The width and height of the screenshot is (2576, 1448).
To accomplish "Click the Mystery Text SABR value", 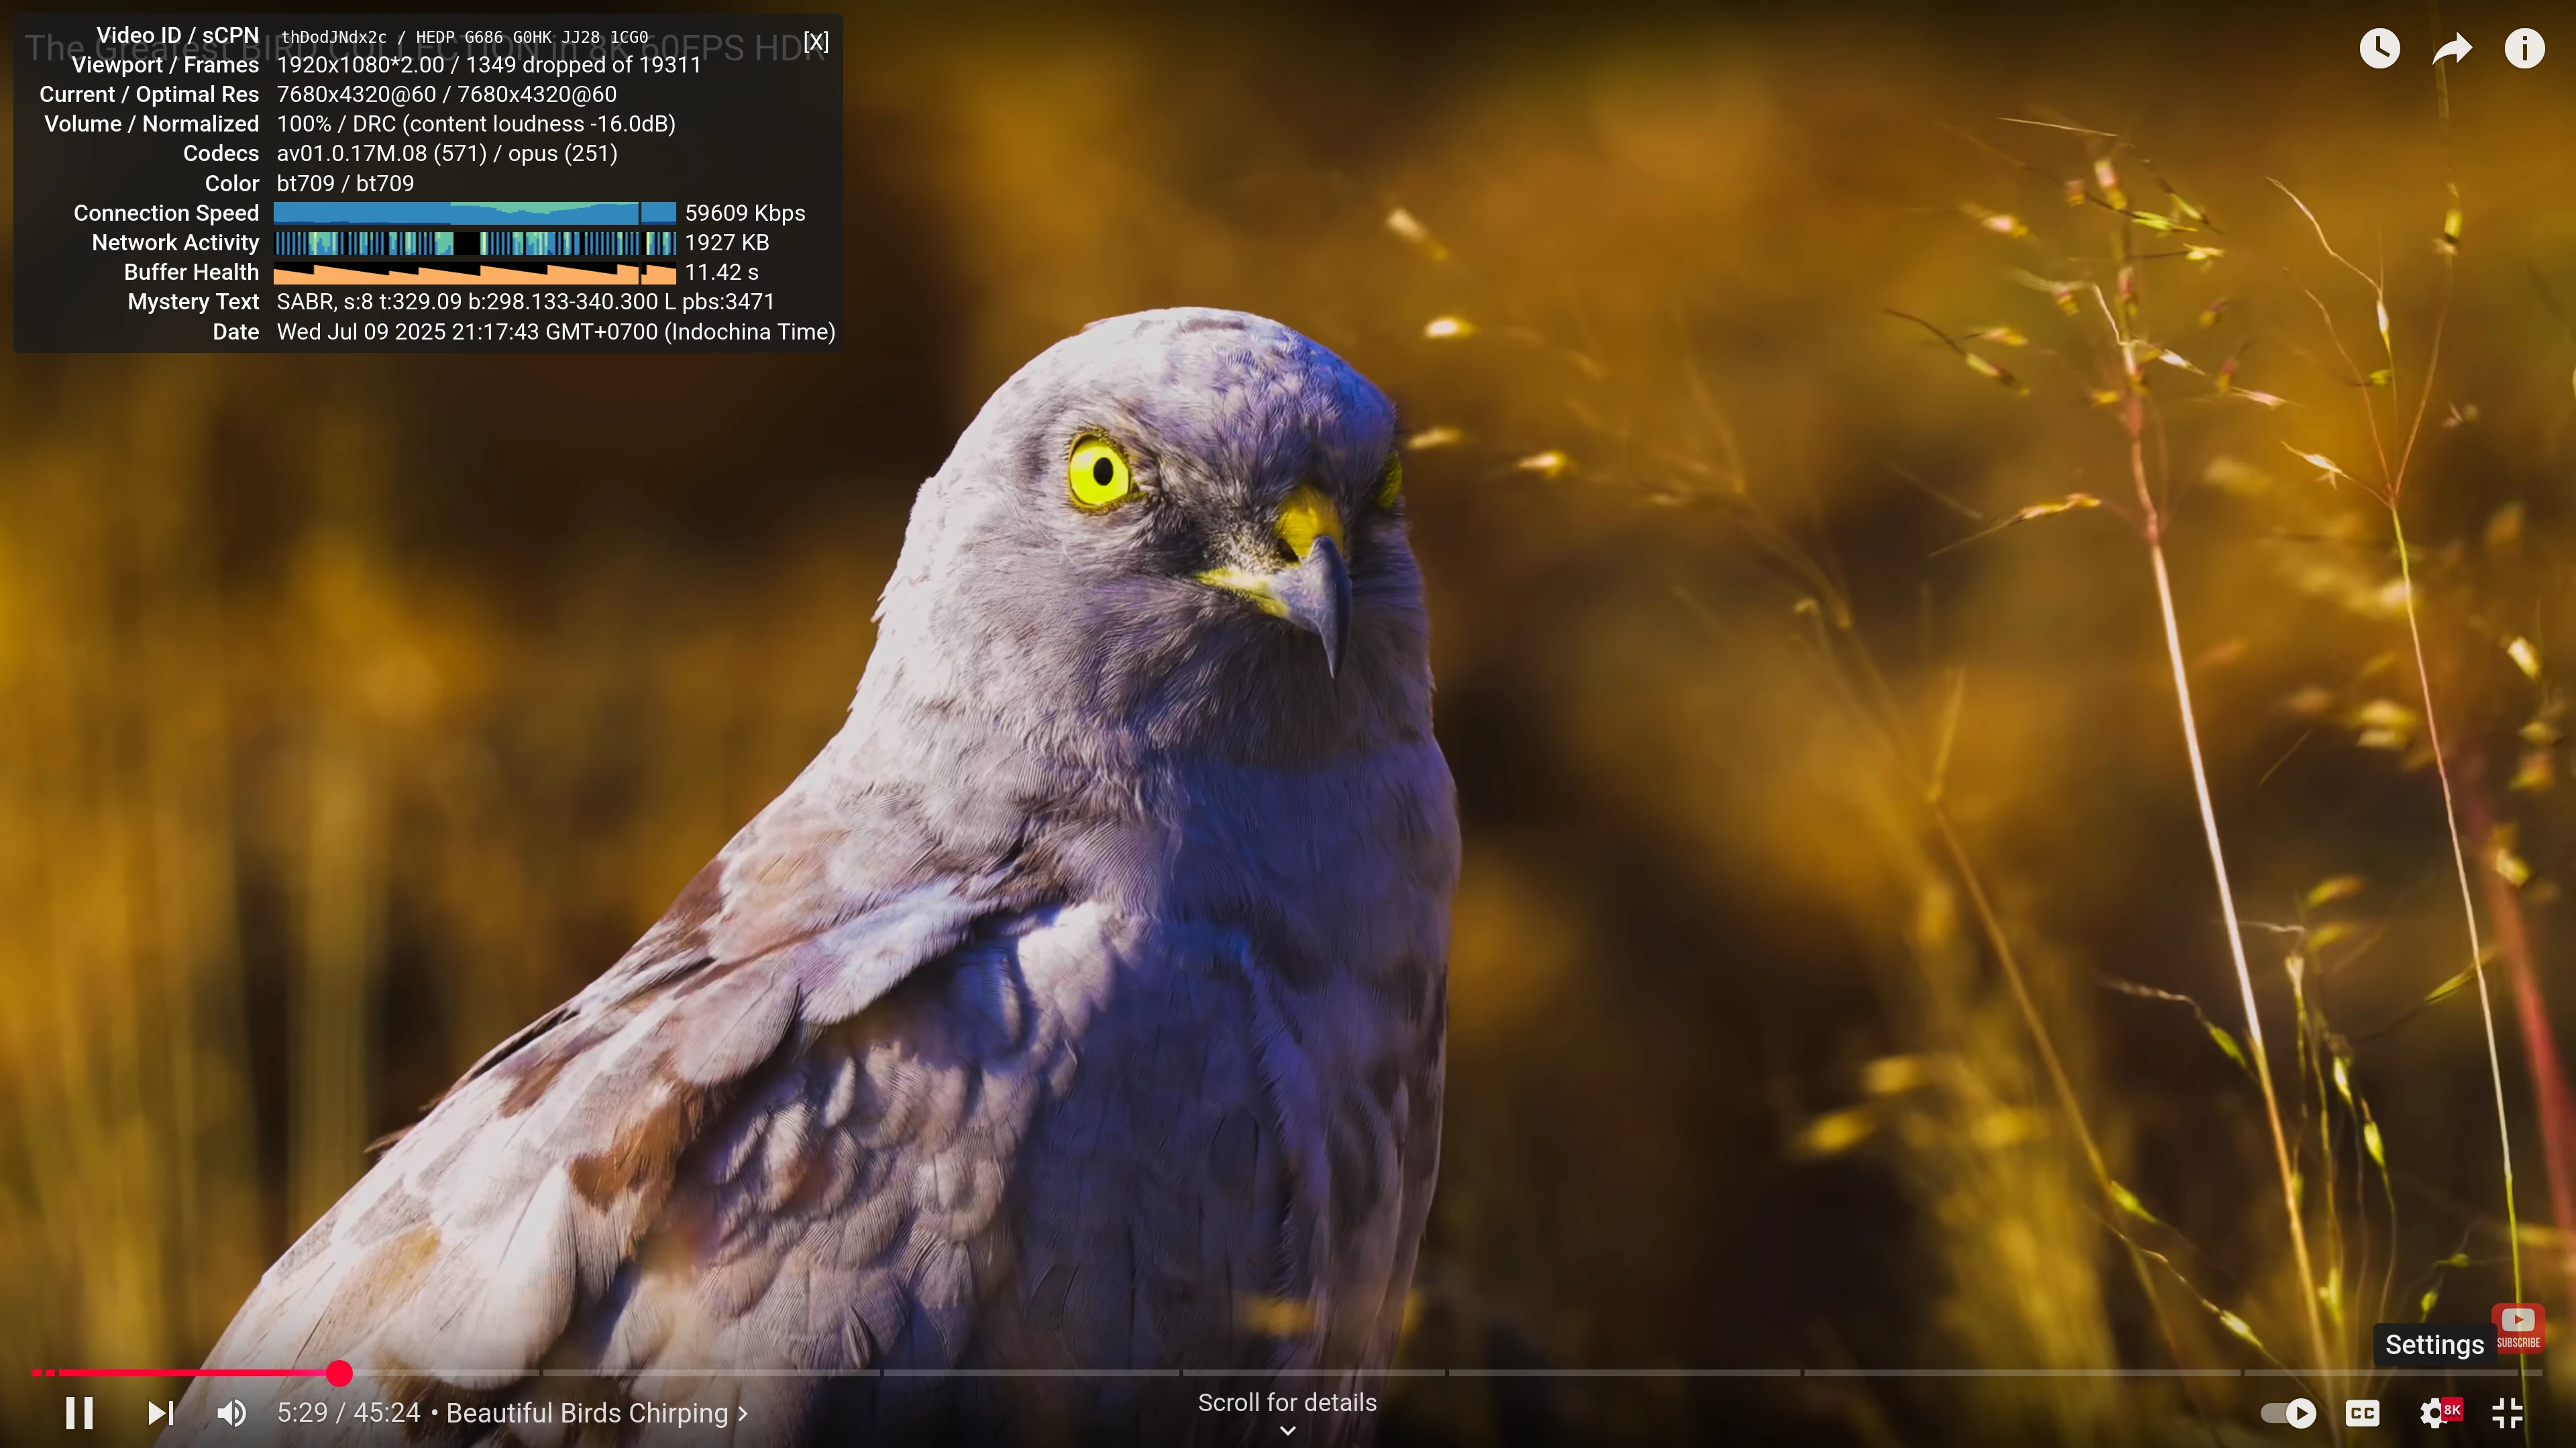I will click(525, 301).
